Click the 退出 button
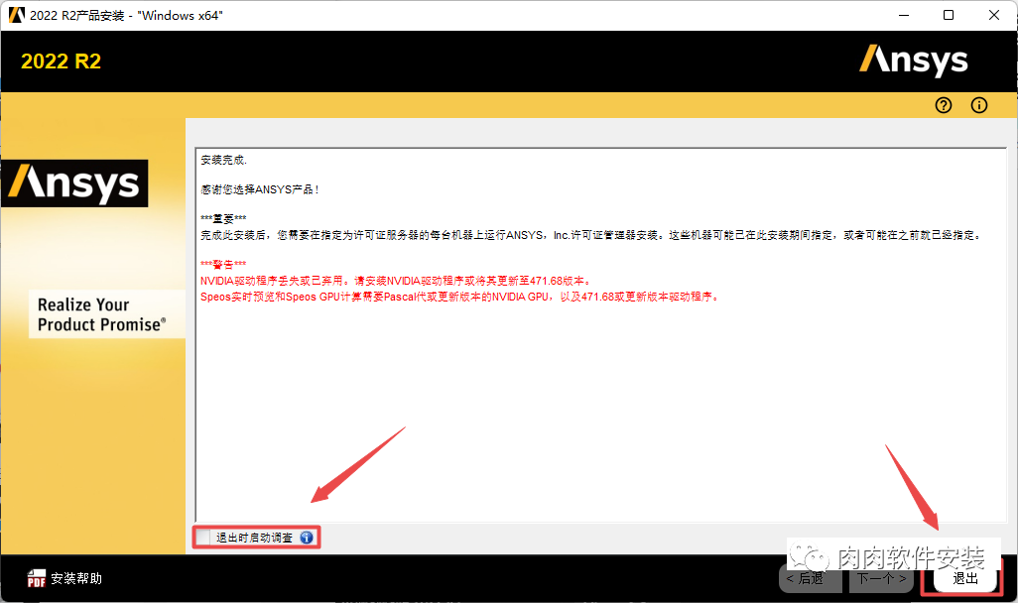 pyautogui.click(x=964, y=578)
